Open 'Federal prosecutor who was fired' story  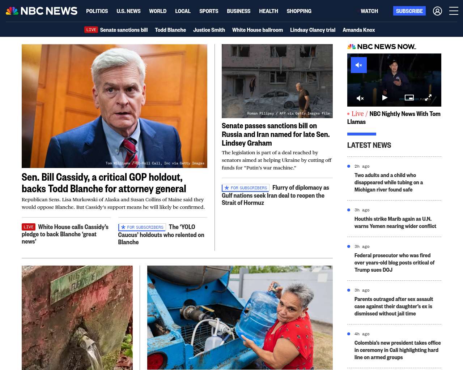[x=394, y=263]
